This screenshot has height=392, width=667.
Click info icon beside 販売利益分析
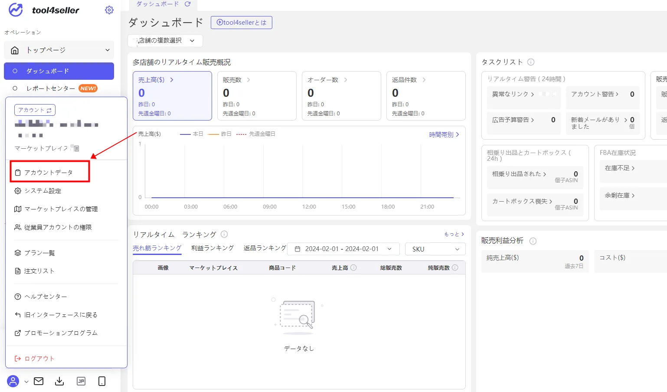pyautogui.click(x=533, y=241)
